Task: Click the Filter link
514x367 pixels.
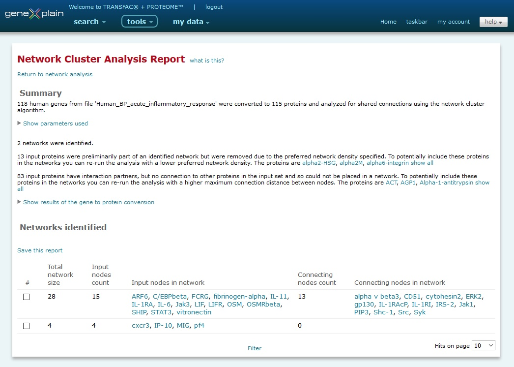Action: tap(255, 348)
